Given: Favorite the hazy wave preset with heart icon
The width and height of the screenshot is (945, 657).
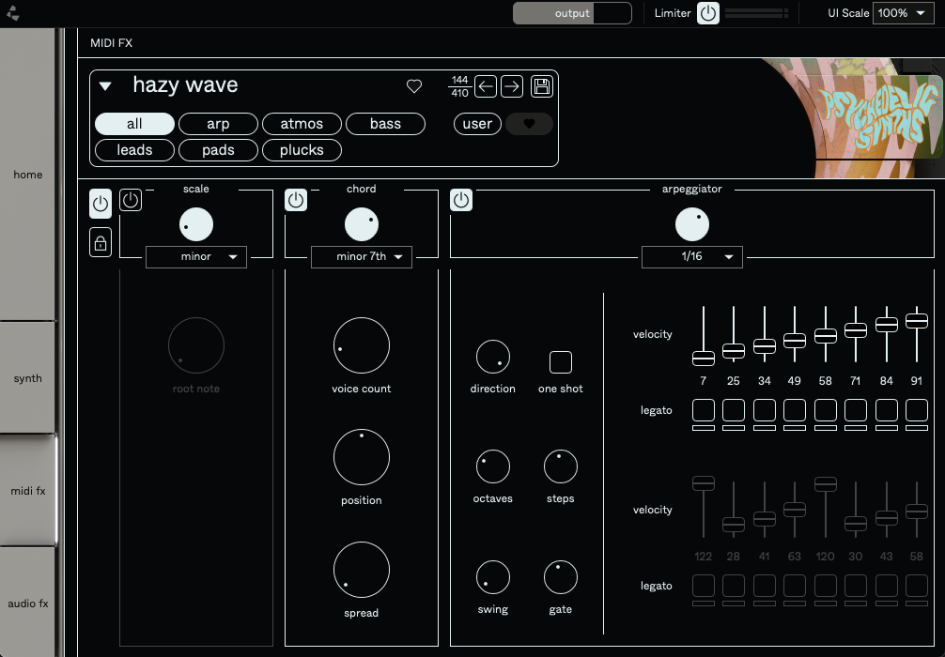Looking at the screenshot, I should tap(414, 86).
